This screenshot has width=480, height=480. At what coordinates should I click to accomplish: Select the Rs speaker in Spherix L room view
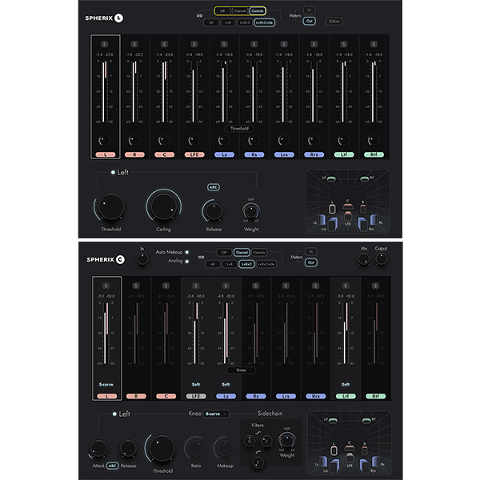374,220
